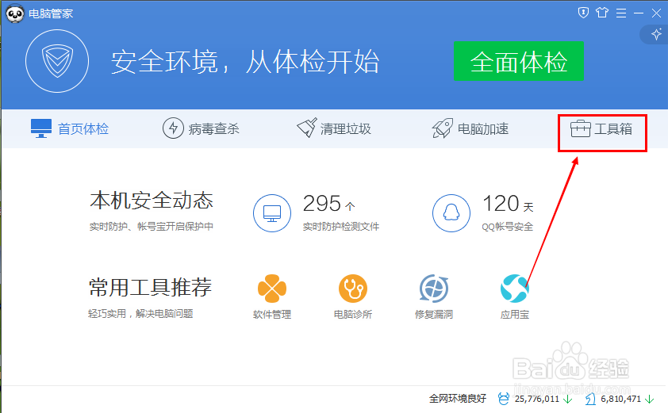Click 实时防护检测文件 label
Image resolution: width=668 pixels, height=413 pixels.
(x=341, y=227)
